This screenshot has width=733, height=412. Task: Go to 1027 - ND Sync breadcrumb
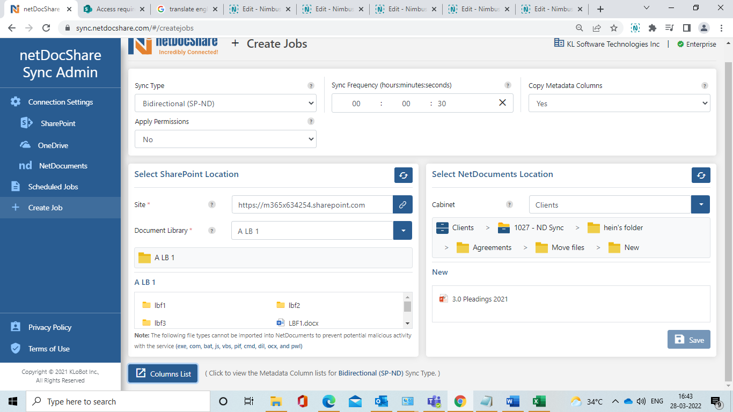coord(531,227)
